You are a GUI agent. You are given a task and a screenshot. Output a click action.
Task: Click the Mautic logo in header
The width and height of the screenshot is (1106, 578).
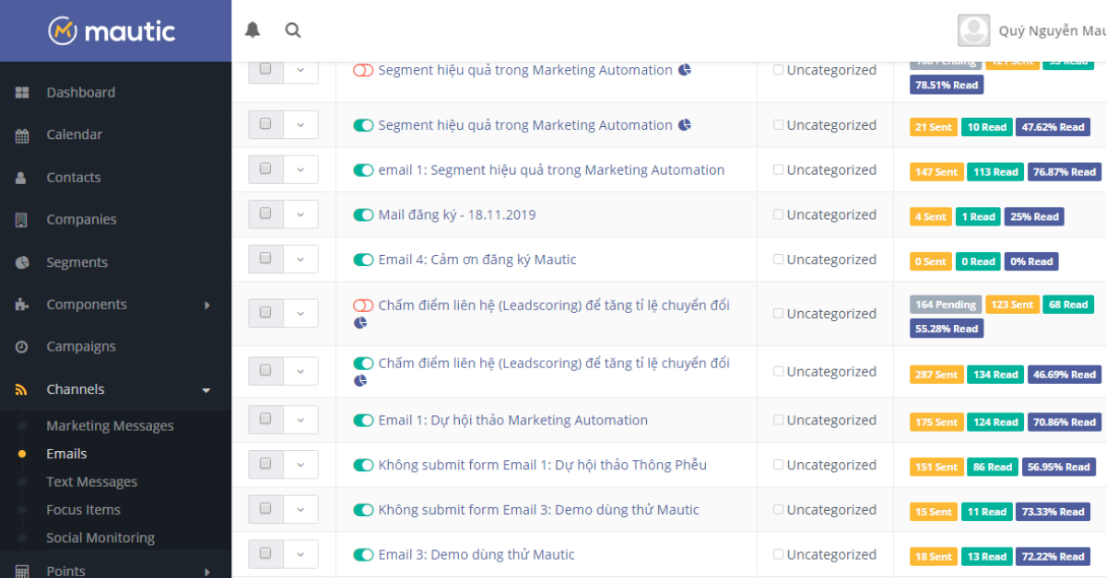[x=112, y=31]
